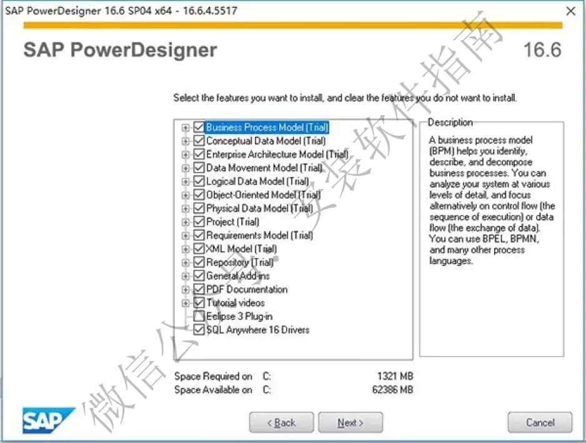Select the SQL Anywhere 16 Drivers label
586x443 pixels.
point(258,330)
